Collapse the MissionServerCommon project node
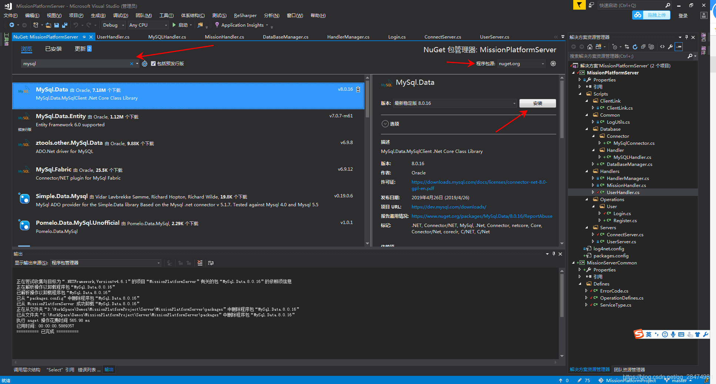Image resolution: width=716 pixels, height=384 pixels. click(x=573, y=263)
